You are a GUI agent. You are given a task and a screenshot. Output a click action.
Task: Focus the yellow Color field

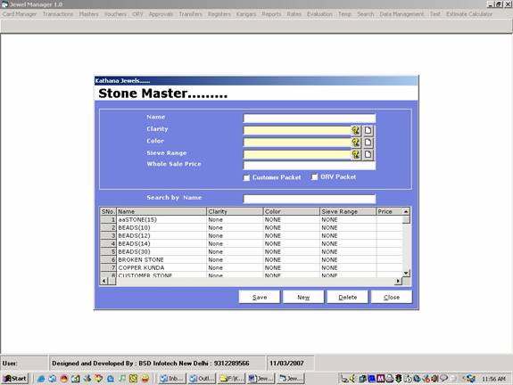click(x=297, y=143)
